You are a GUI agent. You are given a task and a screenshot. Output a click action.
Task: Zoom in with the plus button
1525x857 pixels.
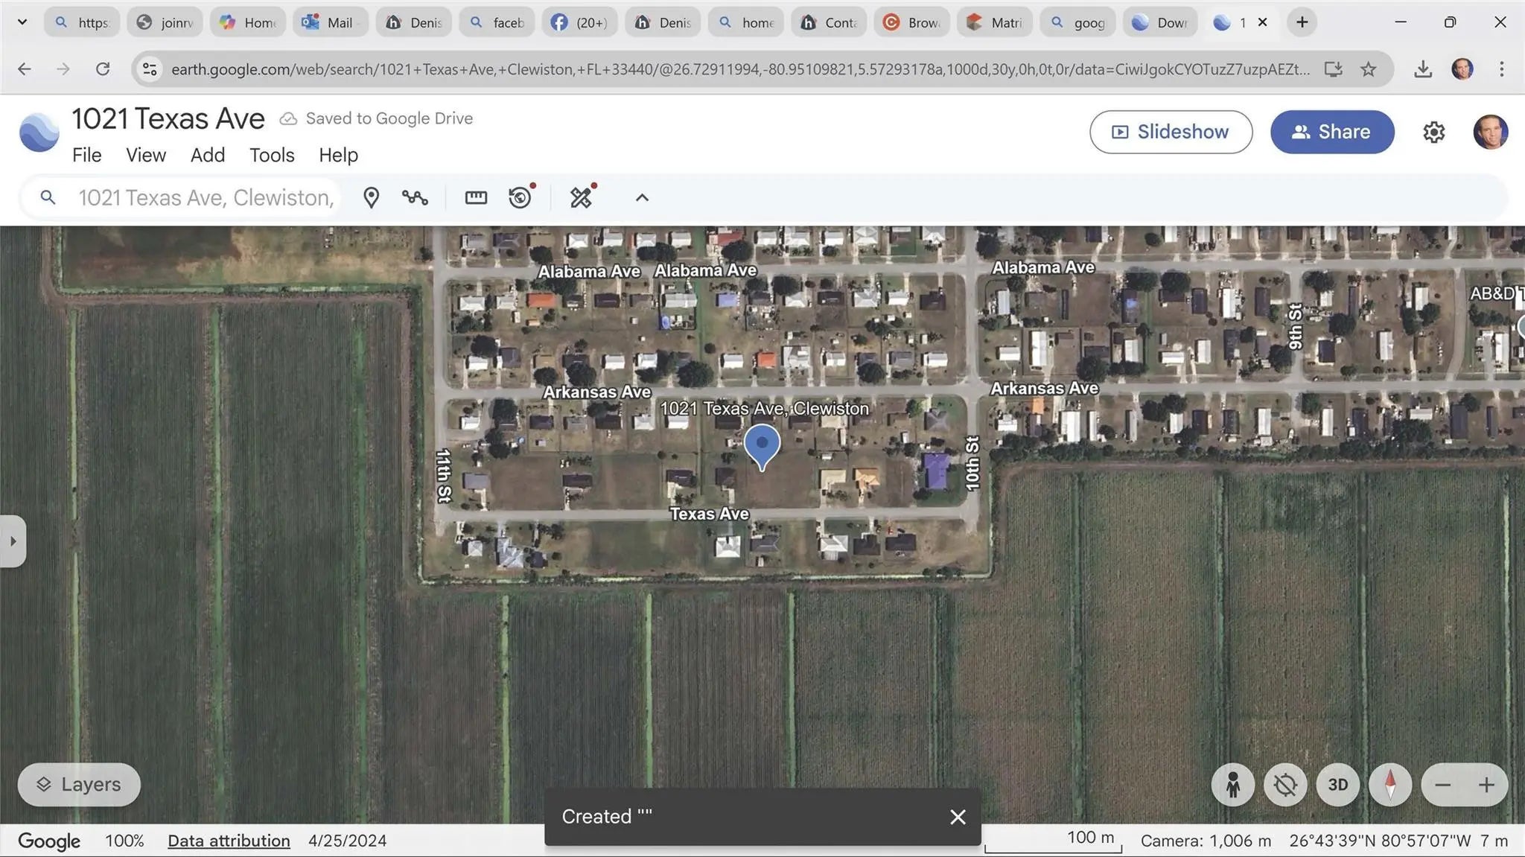pyautogui.click(x=1486, y=785)
